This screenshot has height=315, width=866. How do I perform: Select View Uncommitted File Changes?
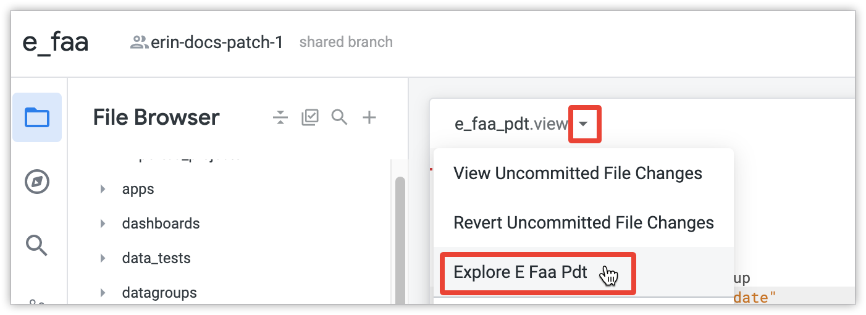[578, 173]
